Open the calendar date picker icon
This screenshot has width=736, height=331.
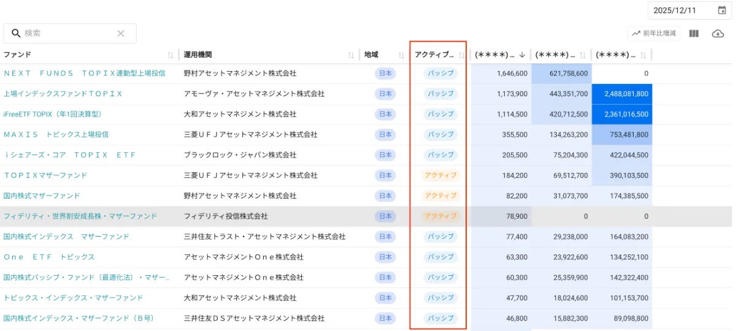point(722,10)
